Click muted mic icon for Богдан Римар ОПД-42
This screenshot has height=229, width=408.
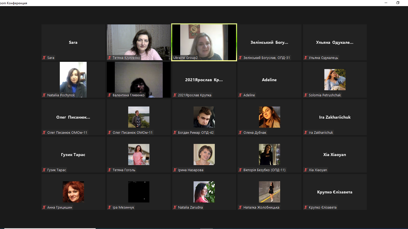[175, 132]
